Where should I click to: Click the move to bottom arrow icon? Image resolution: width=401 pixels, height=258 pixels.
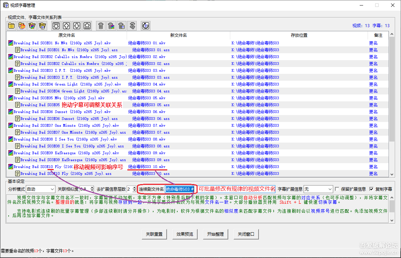[87, 25]
